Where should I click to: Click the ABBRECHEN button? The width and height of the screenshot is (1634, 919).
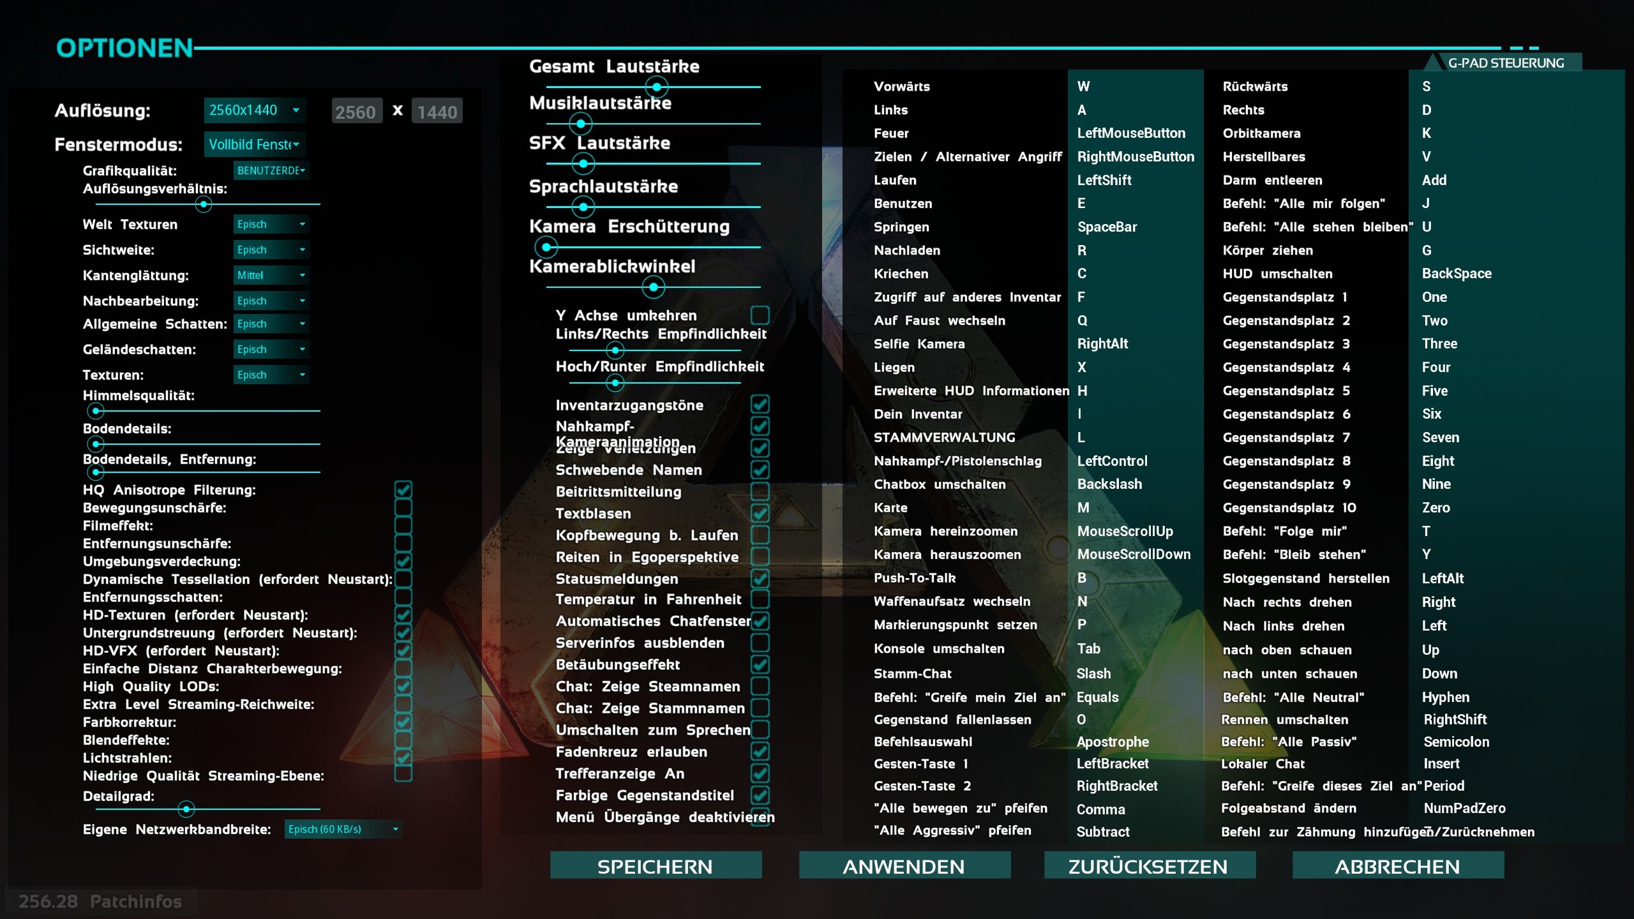coord(1398,865)
